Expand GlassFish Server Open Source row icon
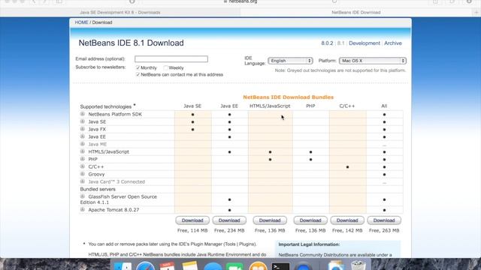 pyautogui.click(x=82, y=196)
